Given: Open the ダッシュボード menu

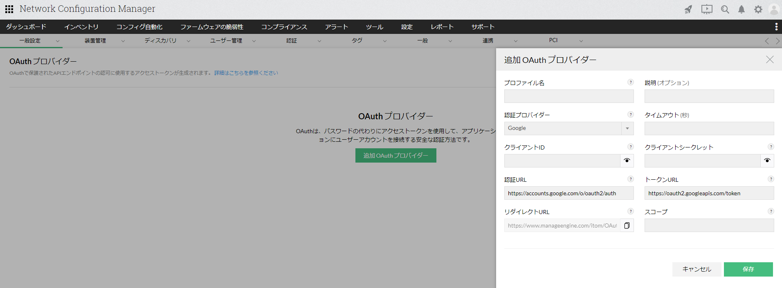Looking at the screenshot, I should pyautogui.click(x=26, y=27).
